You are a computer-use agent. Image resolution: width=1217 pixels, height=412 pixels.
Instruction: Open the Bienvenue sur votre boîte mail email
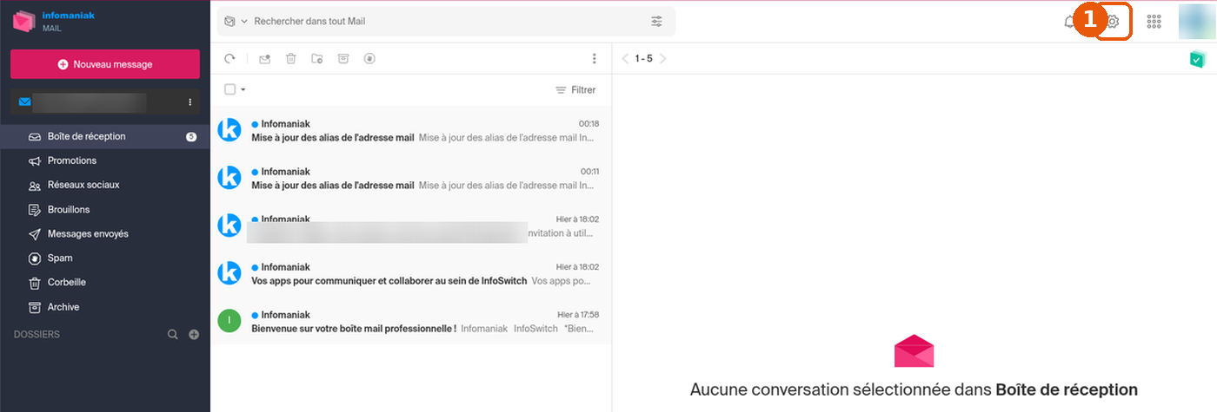point(411,321)
